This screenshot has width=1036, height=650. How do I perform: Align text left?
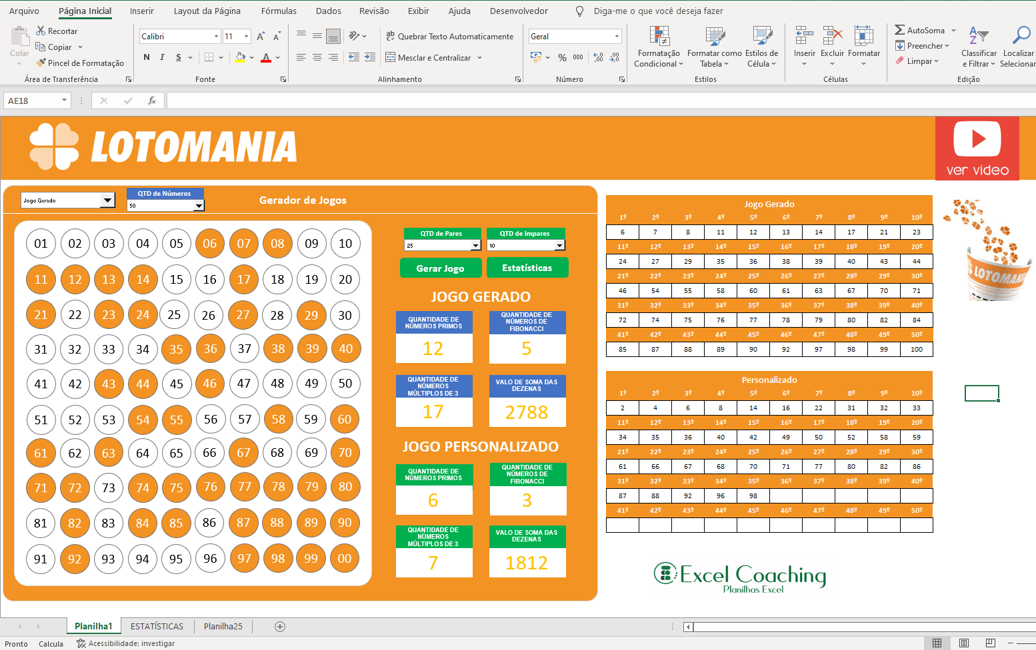(x=301, y=57)
